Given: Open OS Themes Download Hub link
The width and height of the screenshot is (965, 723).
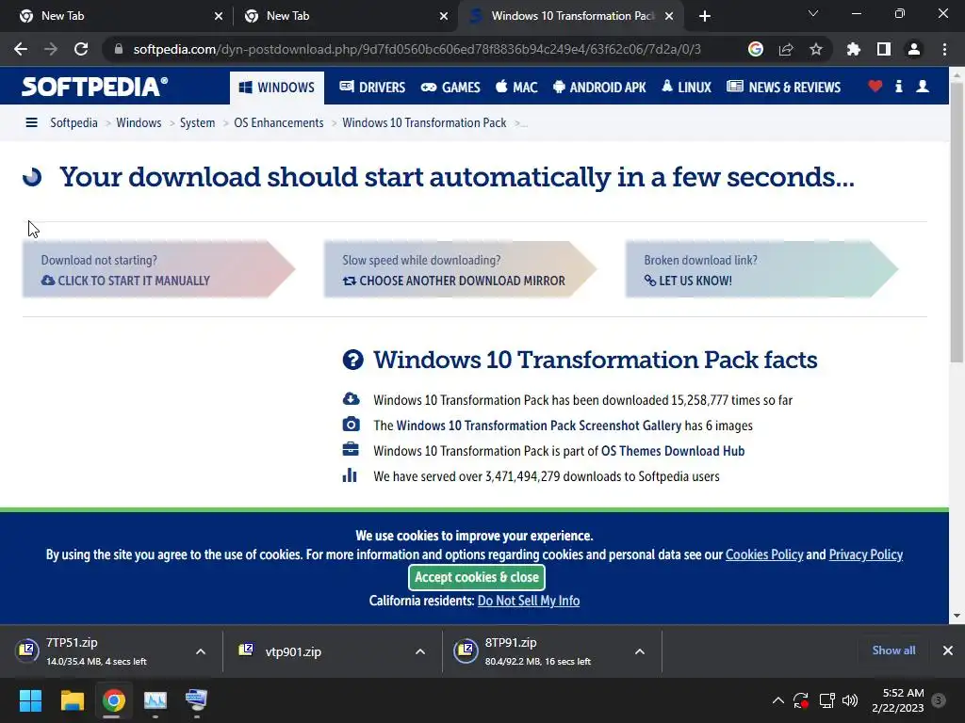Looking at the screenshot, I should click(x=673, y=451).
